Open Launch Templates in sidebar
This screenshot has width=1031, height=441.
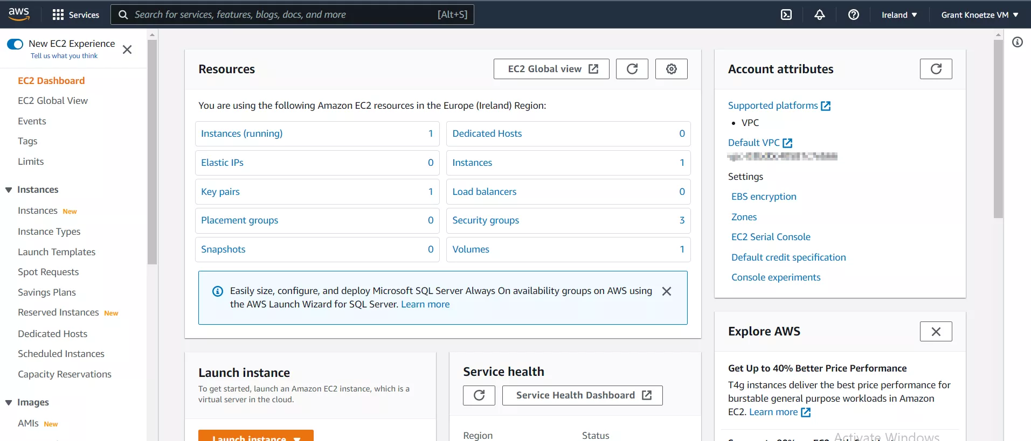57,252
